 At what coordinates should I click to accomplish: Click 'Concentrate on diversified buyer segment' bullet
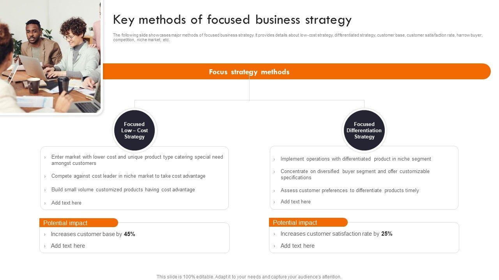355,174
